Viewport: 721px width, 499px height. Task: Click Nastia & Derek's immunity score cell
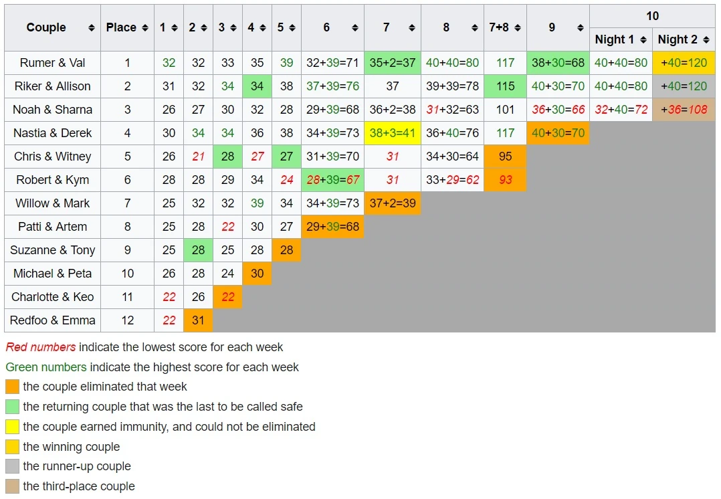pyautogui.click(x=392, y=133)
